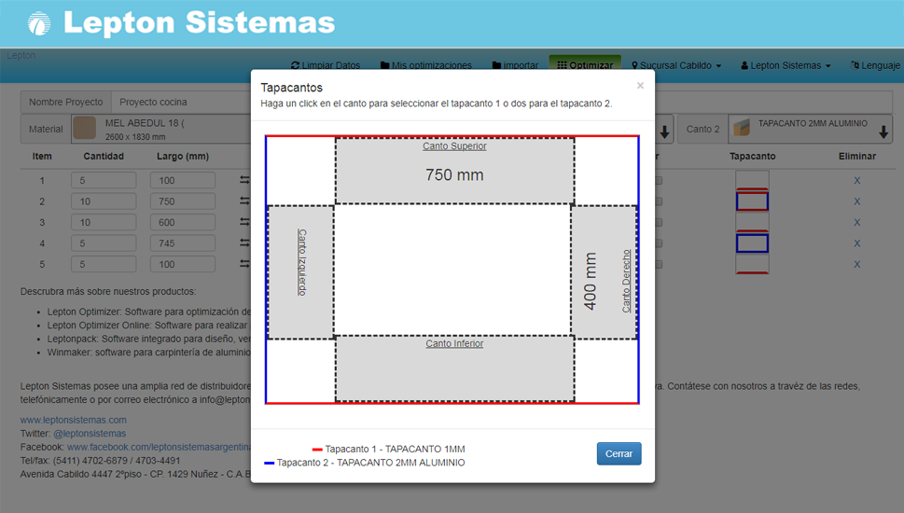Click Cantidad field in row 1

click(x=104, y=180)
